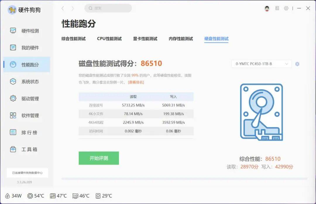Image resolution: width=316 pixels, height=204 pixels.
Task: Open the 0-YMTC PC450-1TB-B disk dropdown
Action: coord(261,64)
